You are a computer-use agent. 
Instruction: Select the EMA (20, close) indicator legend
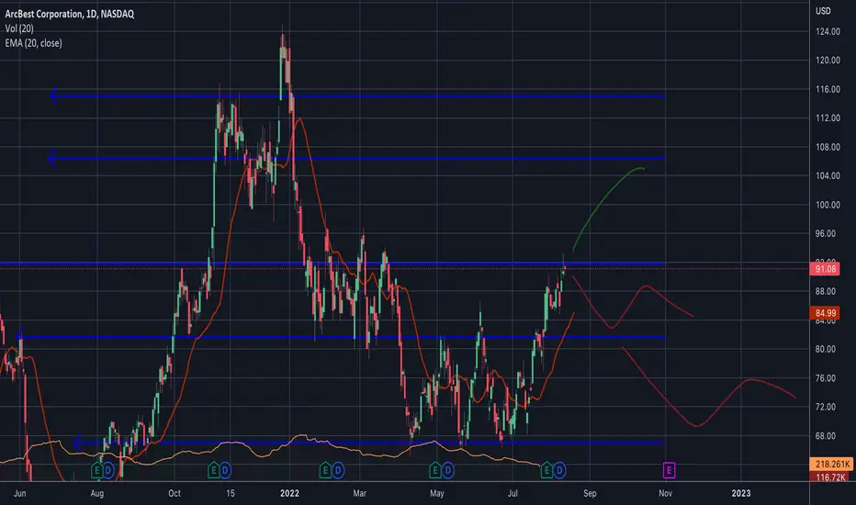coord(33,43)
